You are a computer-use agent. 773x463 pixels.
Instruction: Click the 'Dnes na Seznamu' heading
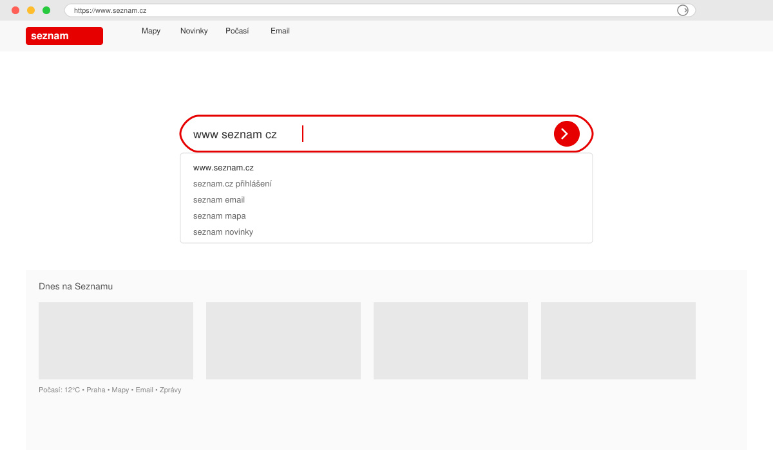tap(75, 286)
